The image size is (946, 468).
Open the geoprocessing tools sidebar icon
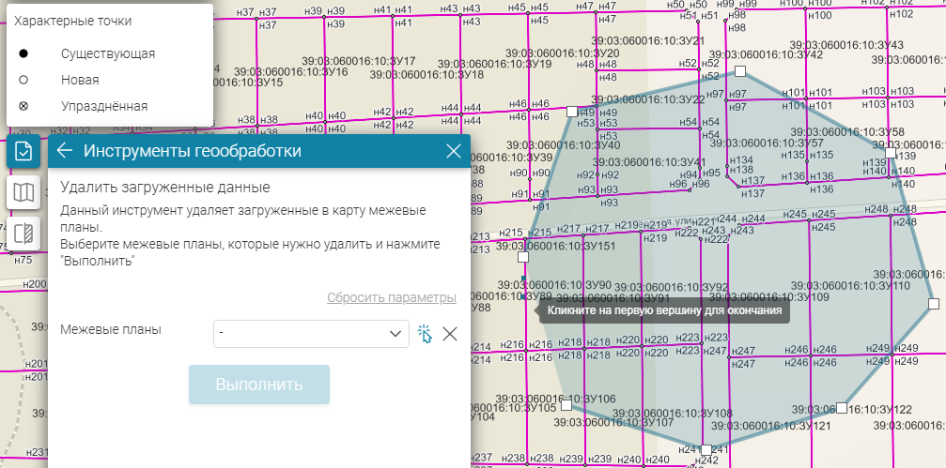23,151
